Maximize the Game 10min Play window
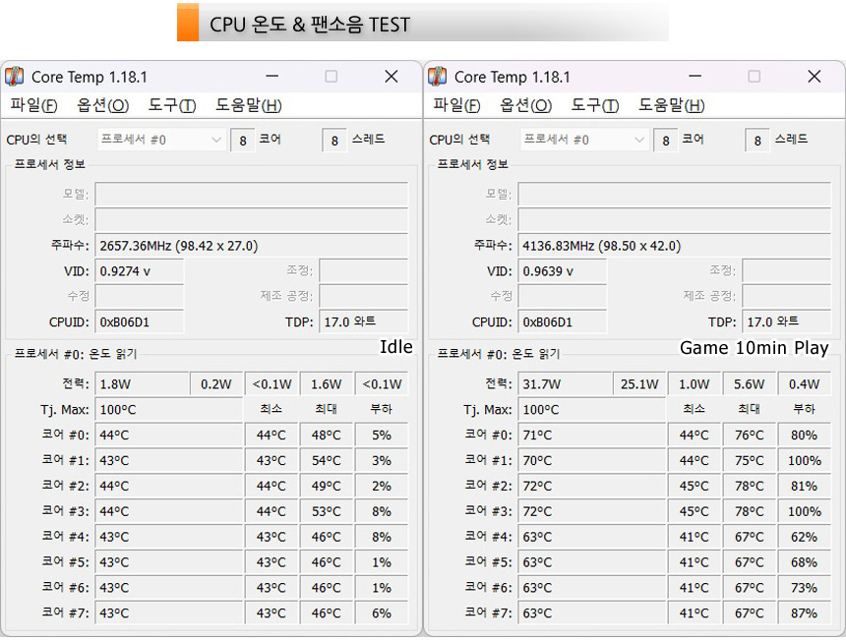Viewport: 846px width, 640px height. click(x=755, y=77)
